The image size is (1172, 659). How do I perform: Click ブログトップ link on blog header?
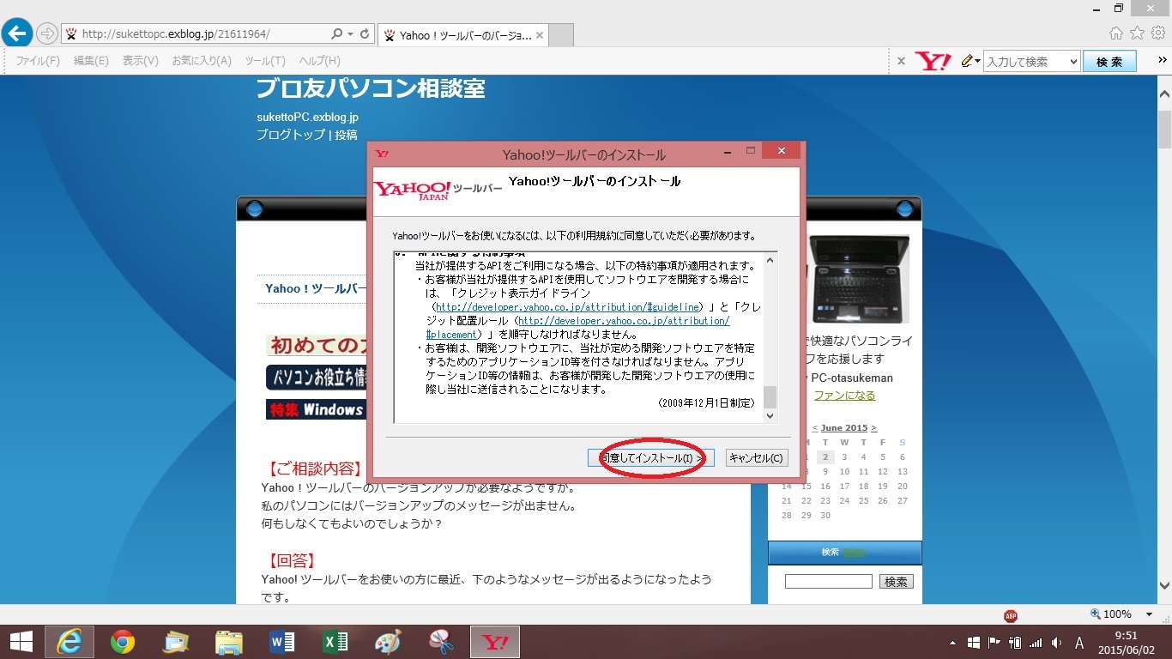(291, 135)
